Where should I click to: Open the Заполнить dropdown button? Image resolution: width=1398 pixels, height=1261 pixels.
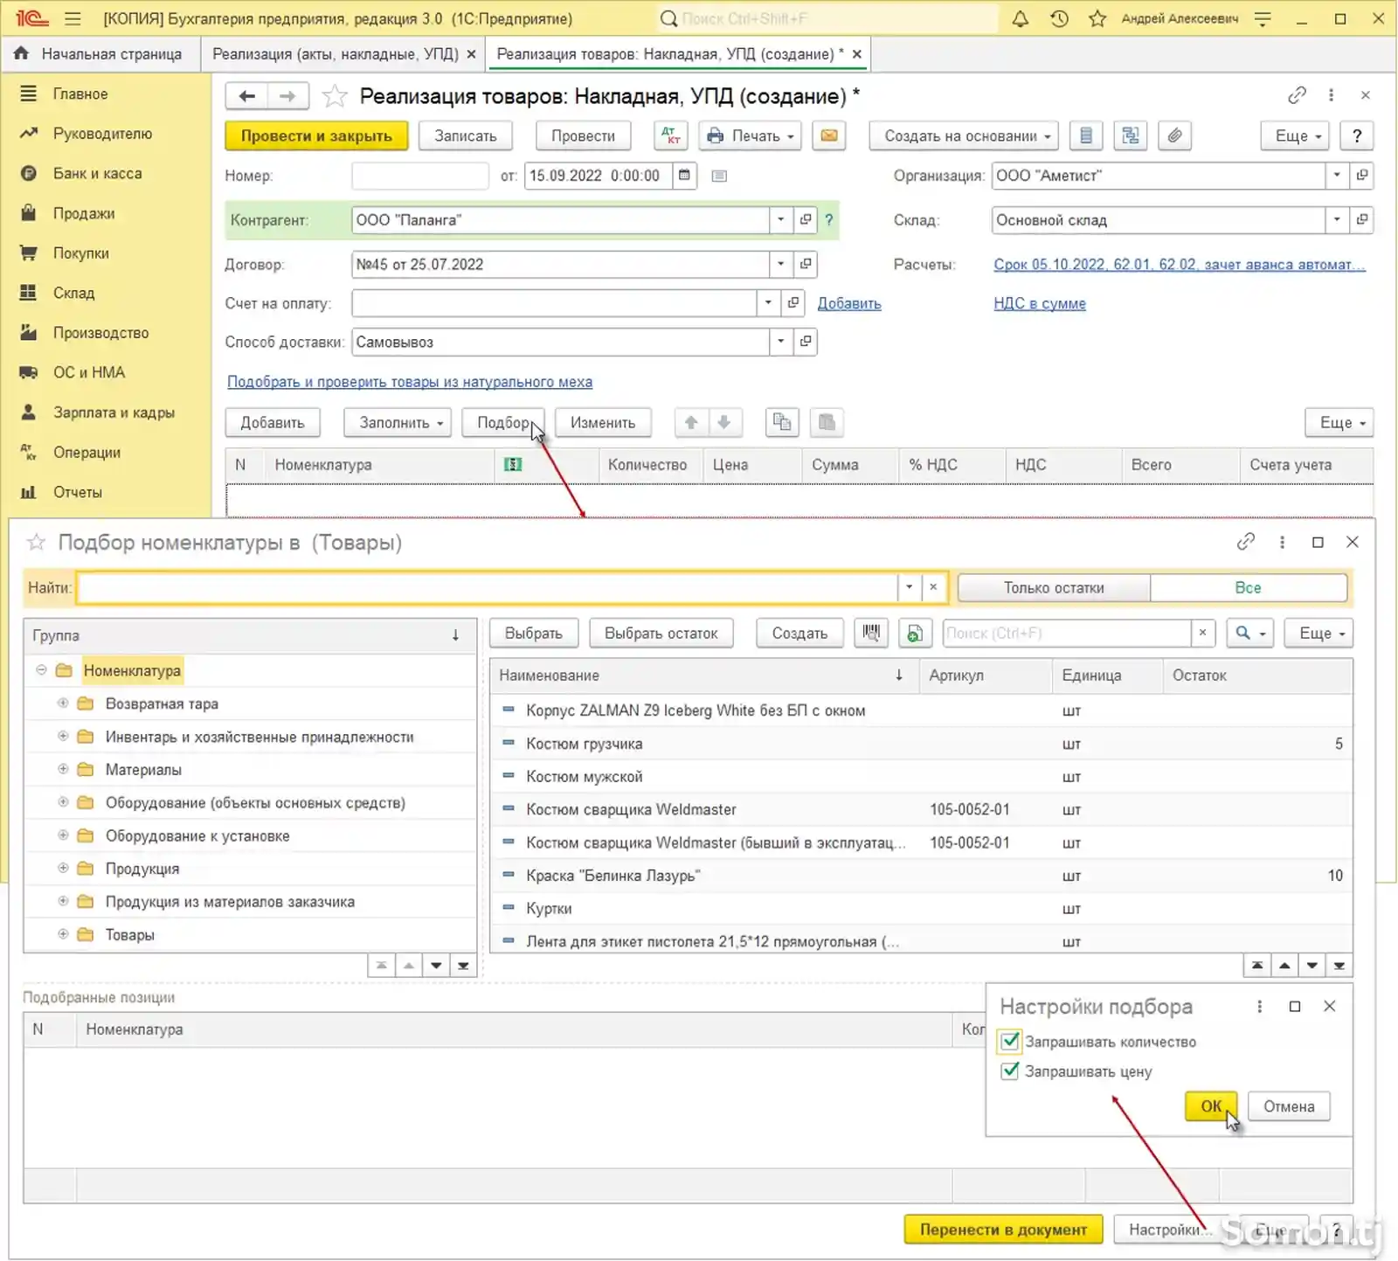398,423
